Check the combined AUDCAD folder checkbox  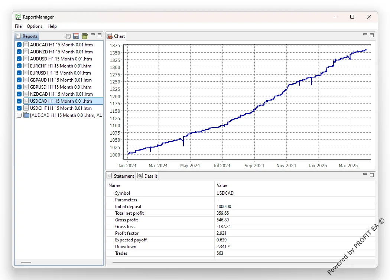click(x=19, y=115)
